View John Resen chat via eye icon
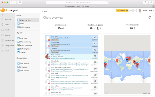This screenshot has width=155, height=97. click(95, 44)
